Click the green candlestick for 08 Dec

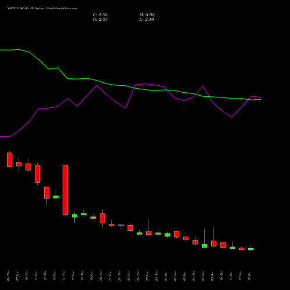(x=205, y=246)
